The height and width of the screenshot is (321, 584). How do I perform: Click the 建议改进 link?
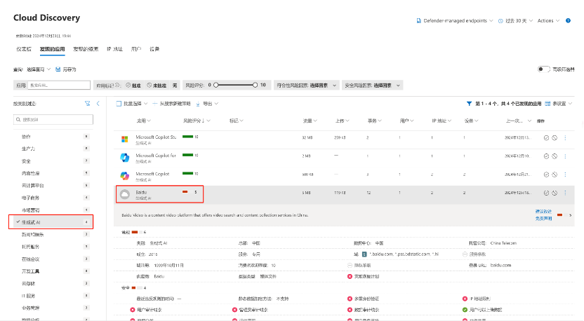point(543,212)
